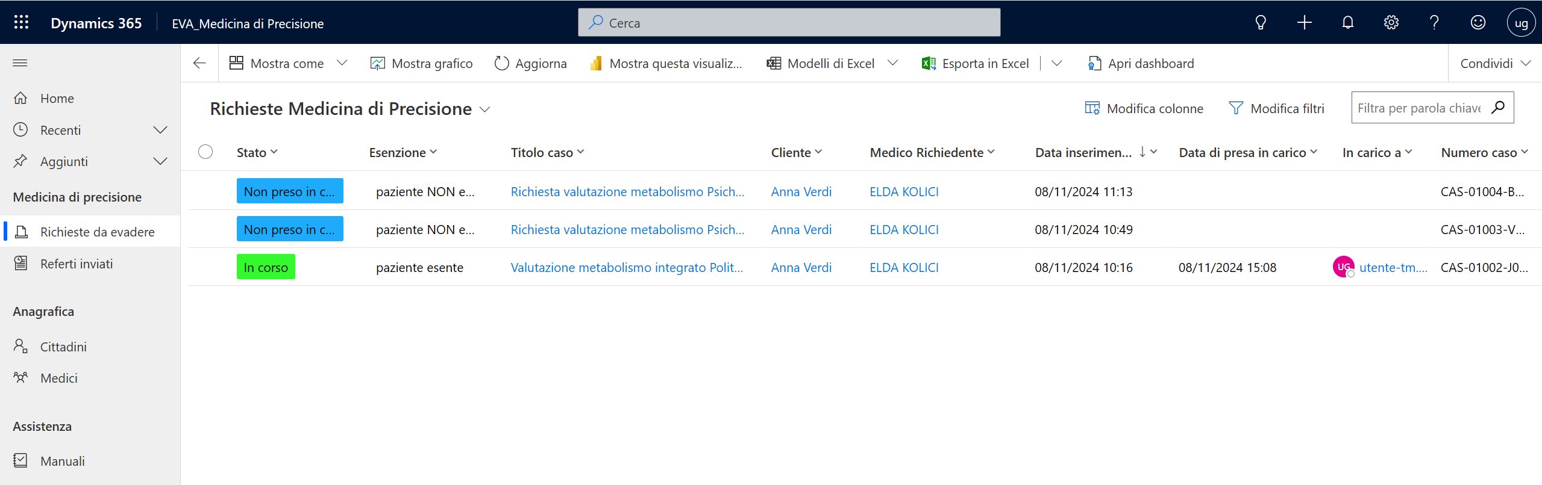
Task: Click the lightbulb assistant icon
Action: click(x=1260, y=23)
